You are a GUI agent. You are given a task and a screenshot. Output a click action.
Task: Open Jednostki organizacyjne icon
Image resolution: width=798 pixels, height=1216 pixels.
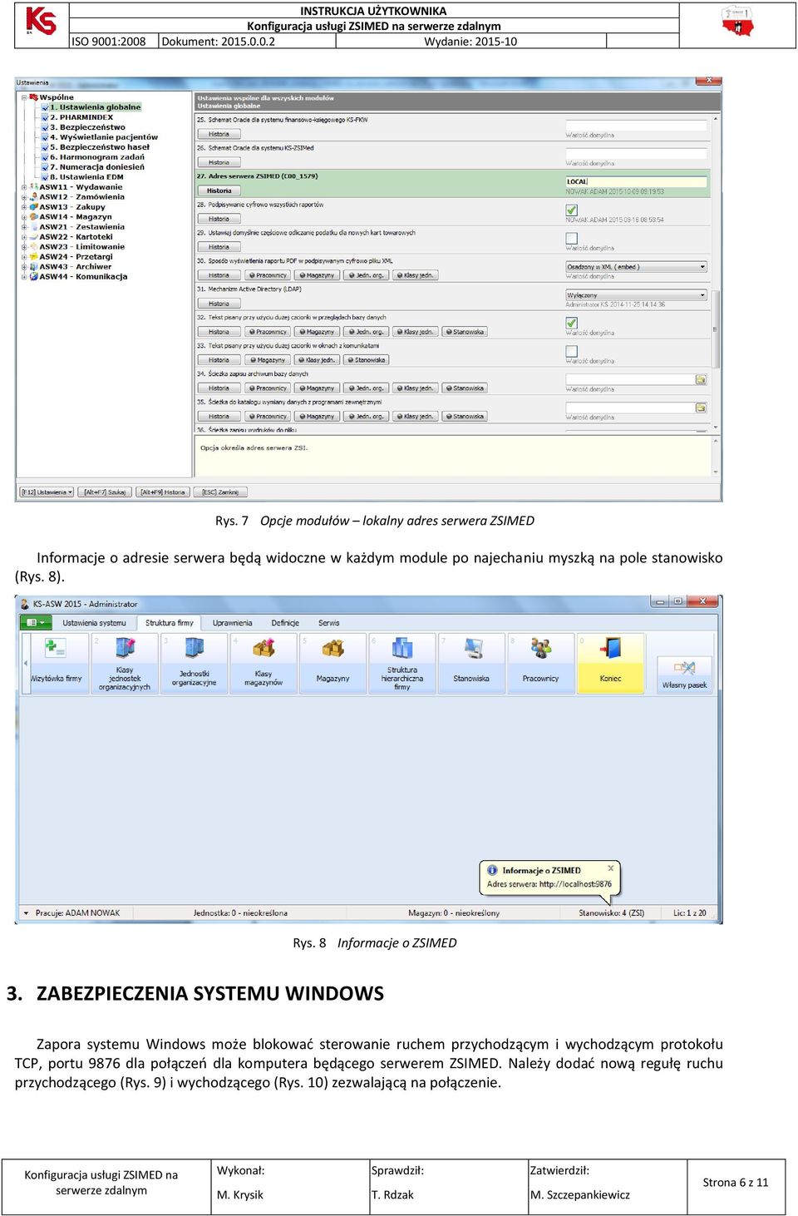pos(194,663)
